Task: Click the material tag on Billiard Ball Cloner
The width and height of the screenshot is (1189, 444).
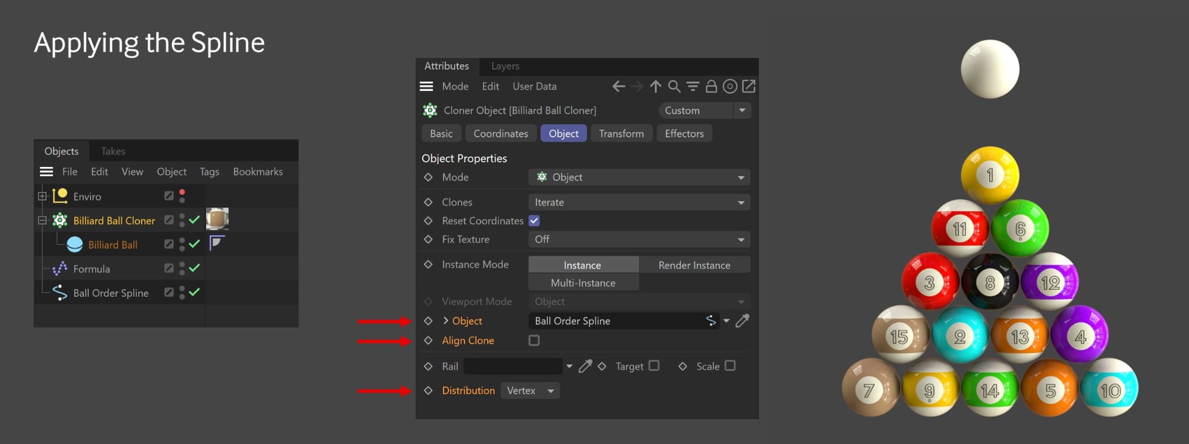Action: tap(217, 219)
